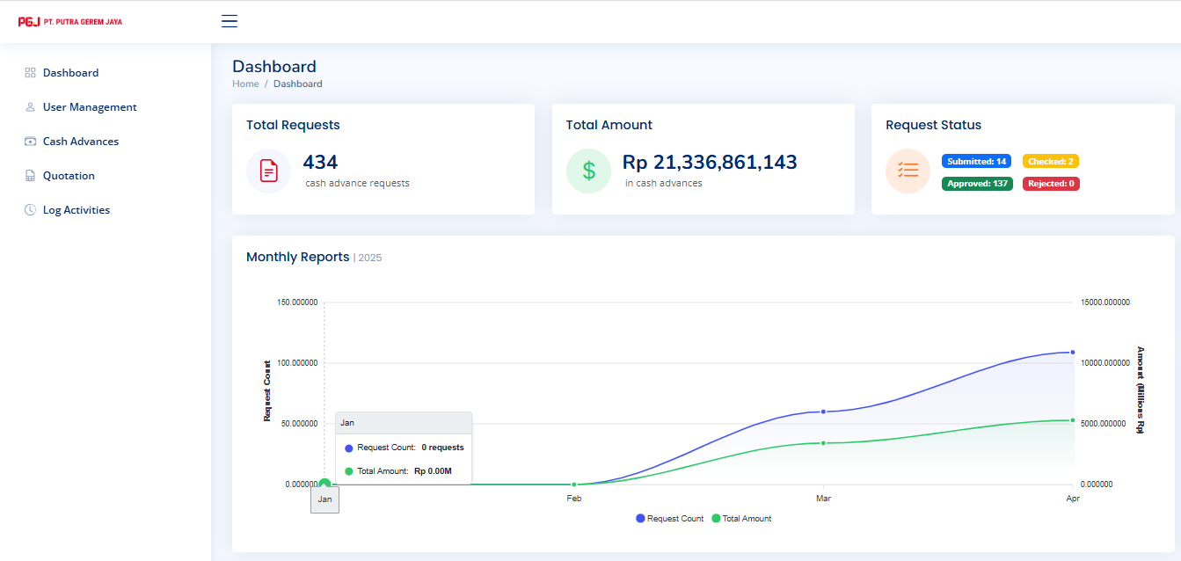Image resolution: width=1181 pixels, height=561 pixels.
Task: Toggle the hamburger sidebar menu
Action: click(x=230, y=21)
